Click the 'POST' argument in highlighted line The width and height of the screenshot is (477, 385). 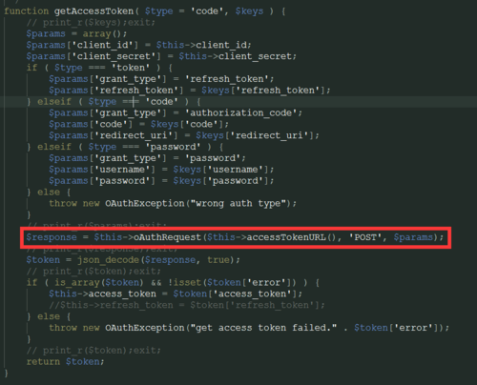[367, 237]
